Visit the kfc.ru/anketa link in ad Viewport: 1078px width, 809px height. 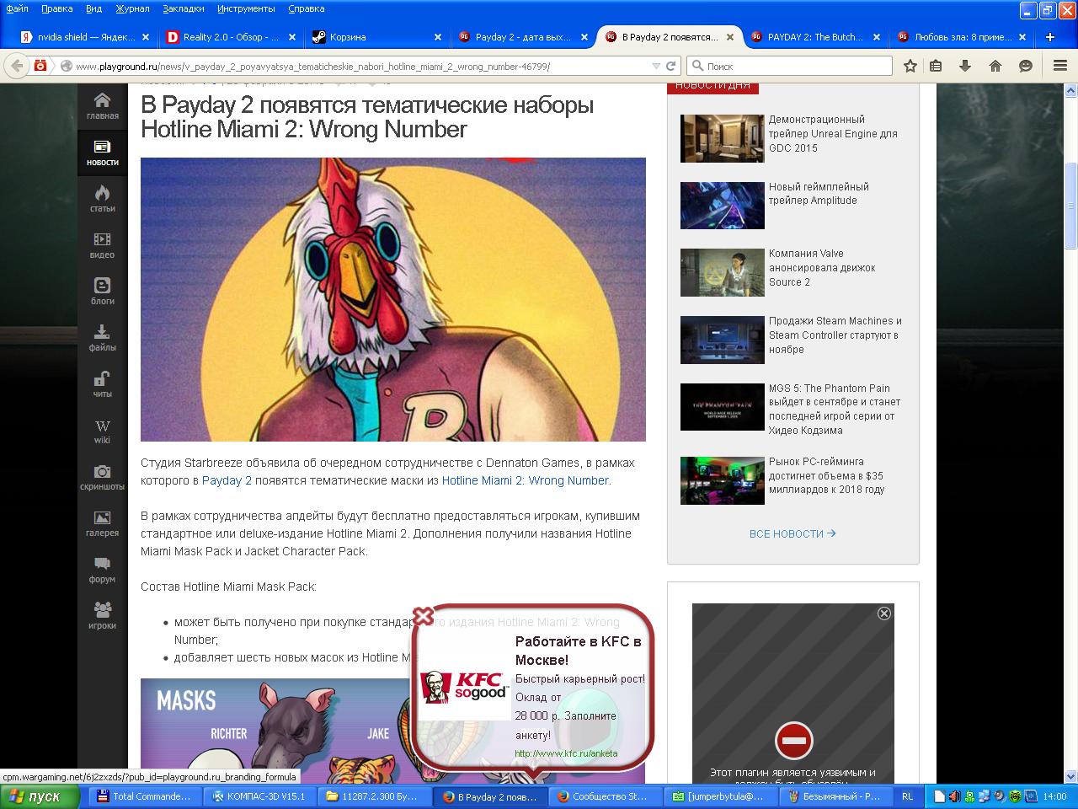click(566, 753)
